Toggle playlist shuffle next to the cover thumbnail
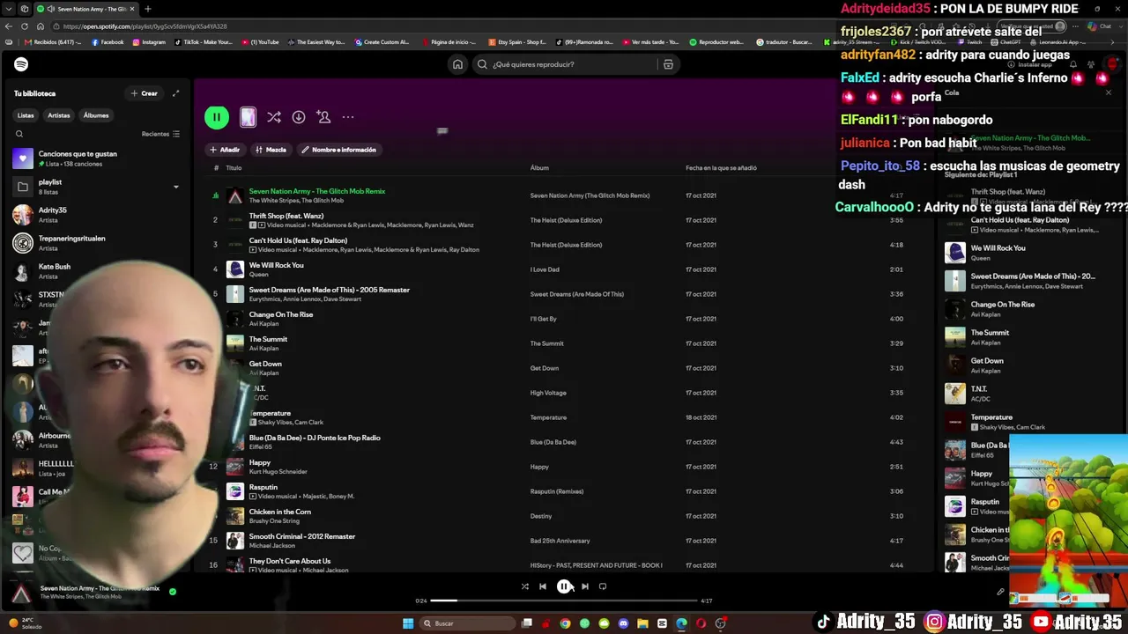 274,117
